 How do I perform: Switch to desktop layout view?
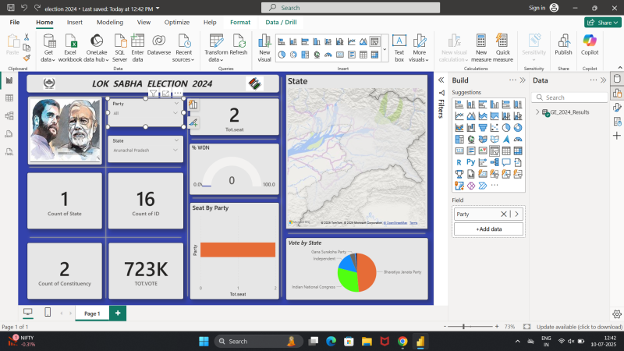tap(28, 313)
